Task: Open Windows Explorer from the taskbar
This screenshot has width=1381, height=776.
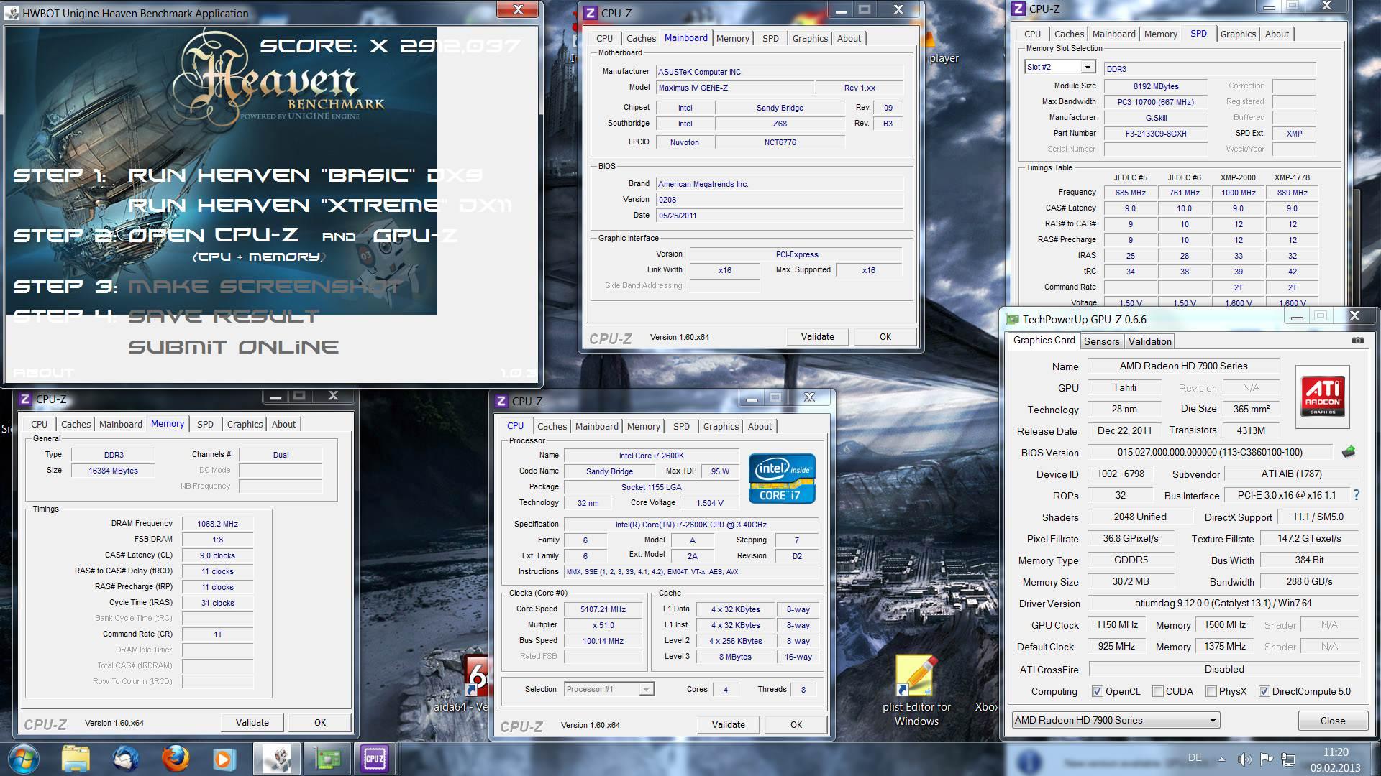Action: [x=75, y=759]
